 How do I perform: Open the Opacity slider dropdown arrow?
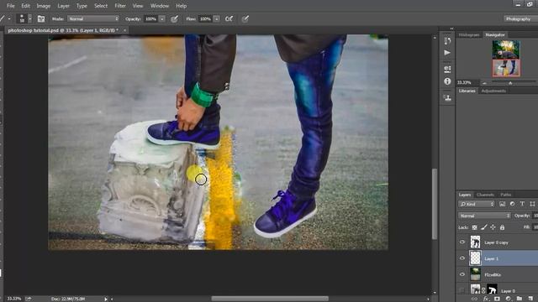162,18
